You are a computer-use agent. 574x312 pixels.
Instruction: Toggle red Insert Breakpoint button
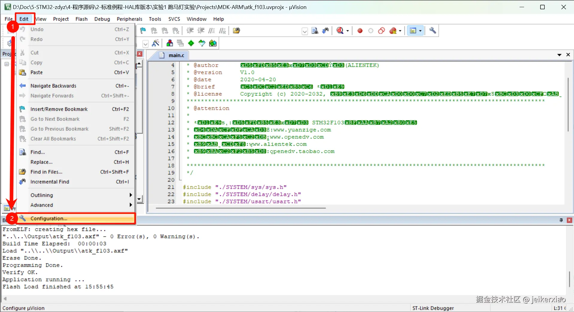pyautogui.click(x=360, y=30)
